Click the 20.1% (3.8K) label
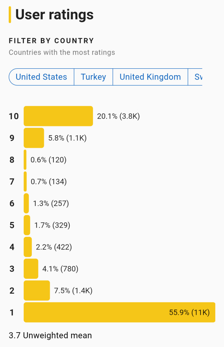Image resolution: width=224 pixels, height=347 pixels. pos(119,116)
